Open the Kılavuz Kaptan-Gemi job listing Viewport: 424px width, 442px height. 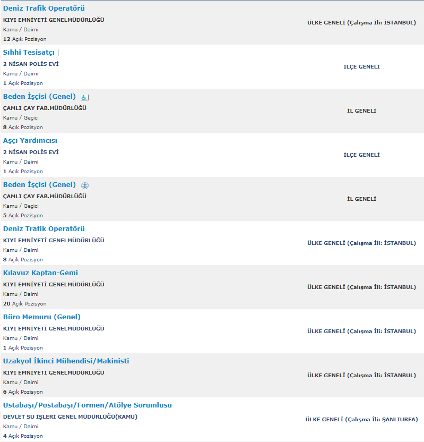(x=40, y=273)
